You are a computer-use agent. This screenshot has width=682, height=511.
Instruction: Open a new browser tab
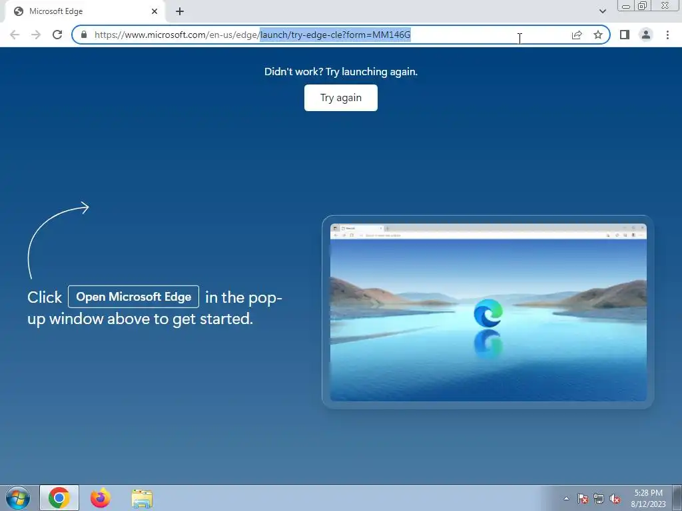coord(180,11)
